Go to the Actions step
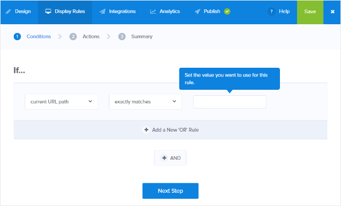Viewport: 341px width, 206px height. coord(91,36)
